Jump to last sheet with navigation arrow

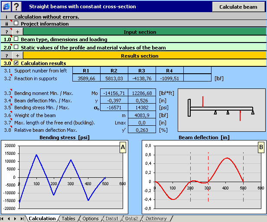[x=22, y=219]
